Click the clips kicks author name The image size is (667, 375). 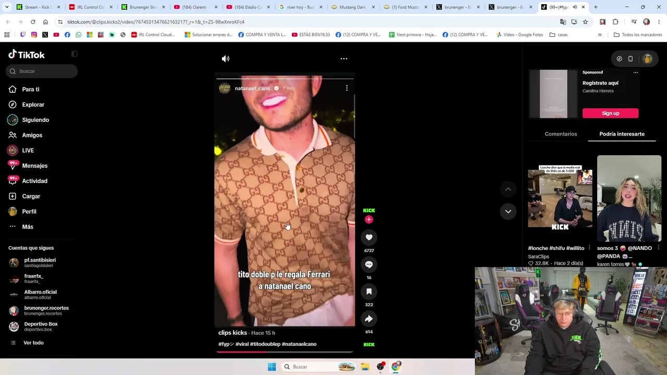(x=232, y=333)
